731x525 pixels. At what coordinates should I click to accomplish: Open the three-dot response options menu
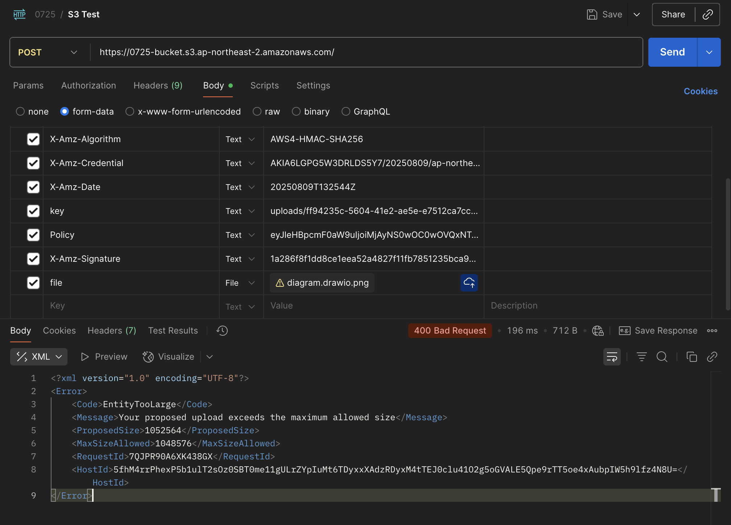click(712, 331)
